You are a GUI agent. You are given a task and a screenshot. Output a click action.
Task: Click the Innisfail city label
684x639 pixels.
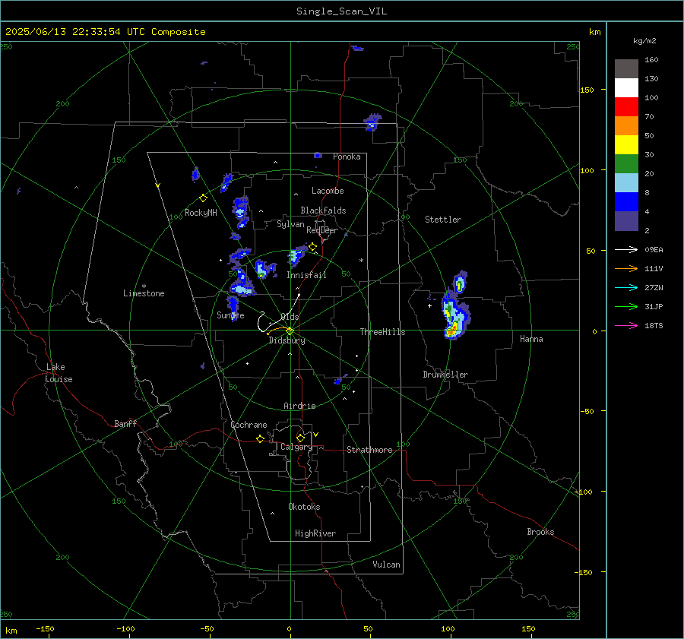tap(306, 275)
